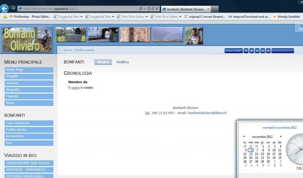Click the audio player volume bar
The image size is (303, 178).
tap(283, 51)
